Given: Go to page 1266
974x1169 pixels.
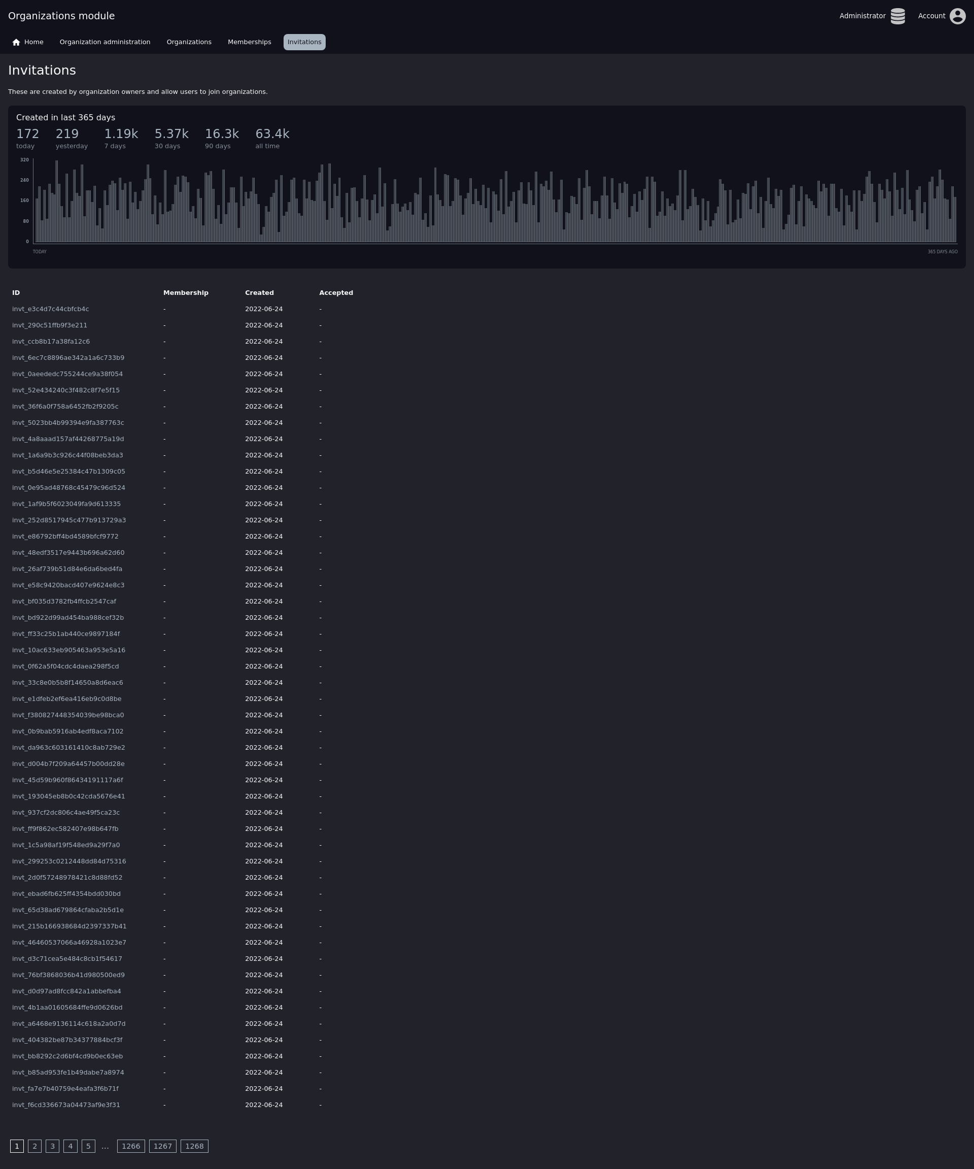Looking at the screenshot, I should point(131,1146).
